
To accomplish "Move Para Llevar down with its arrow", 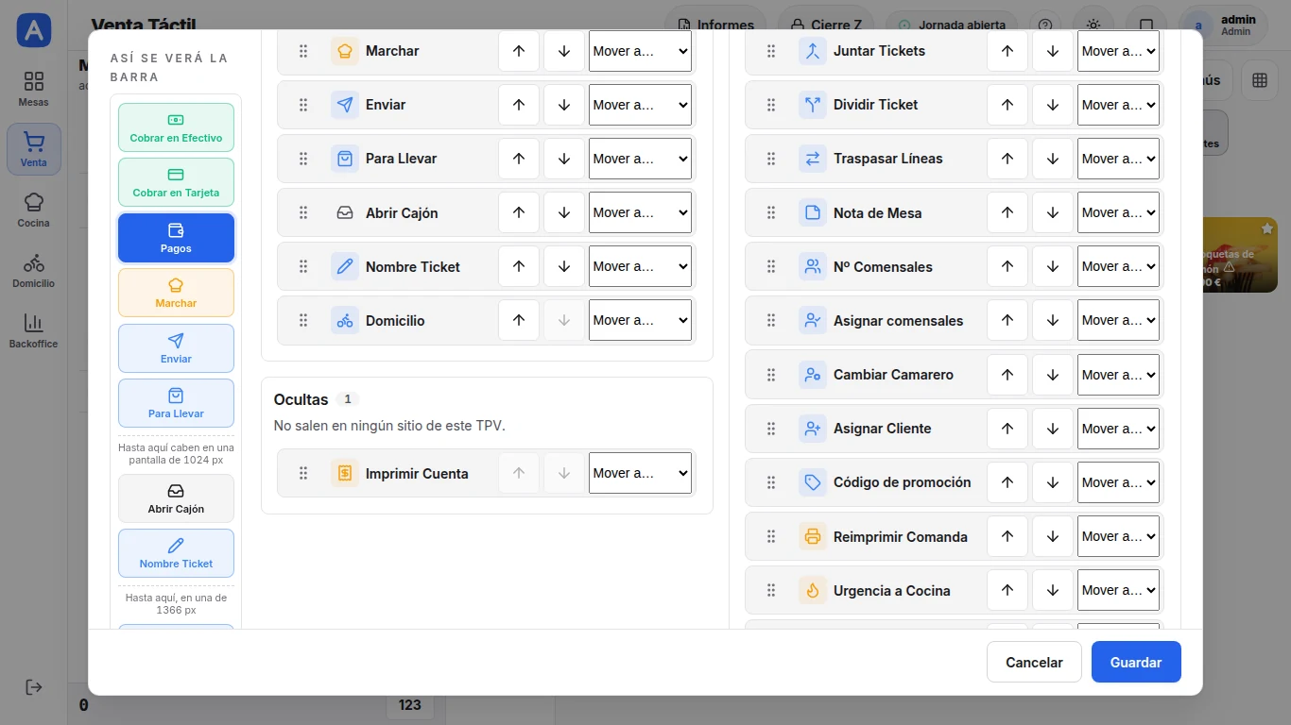I will pos(564,159).
